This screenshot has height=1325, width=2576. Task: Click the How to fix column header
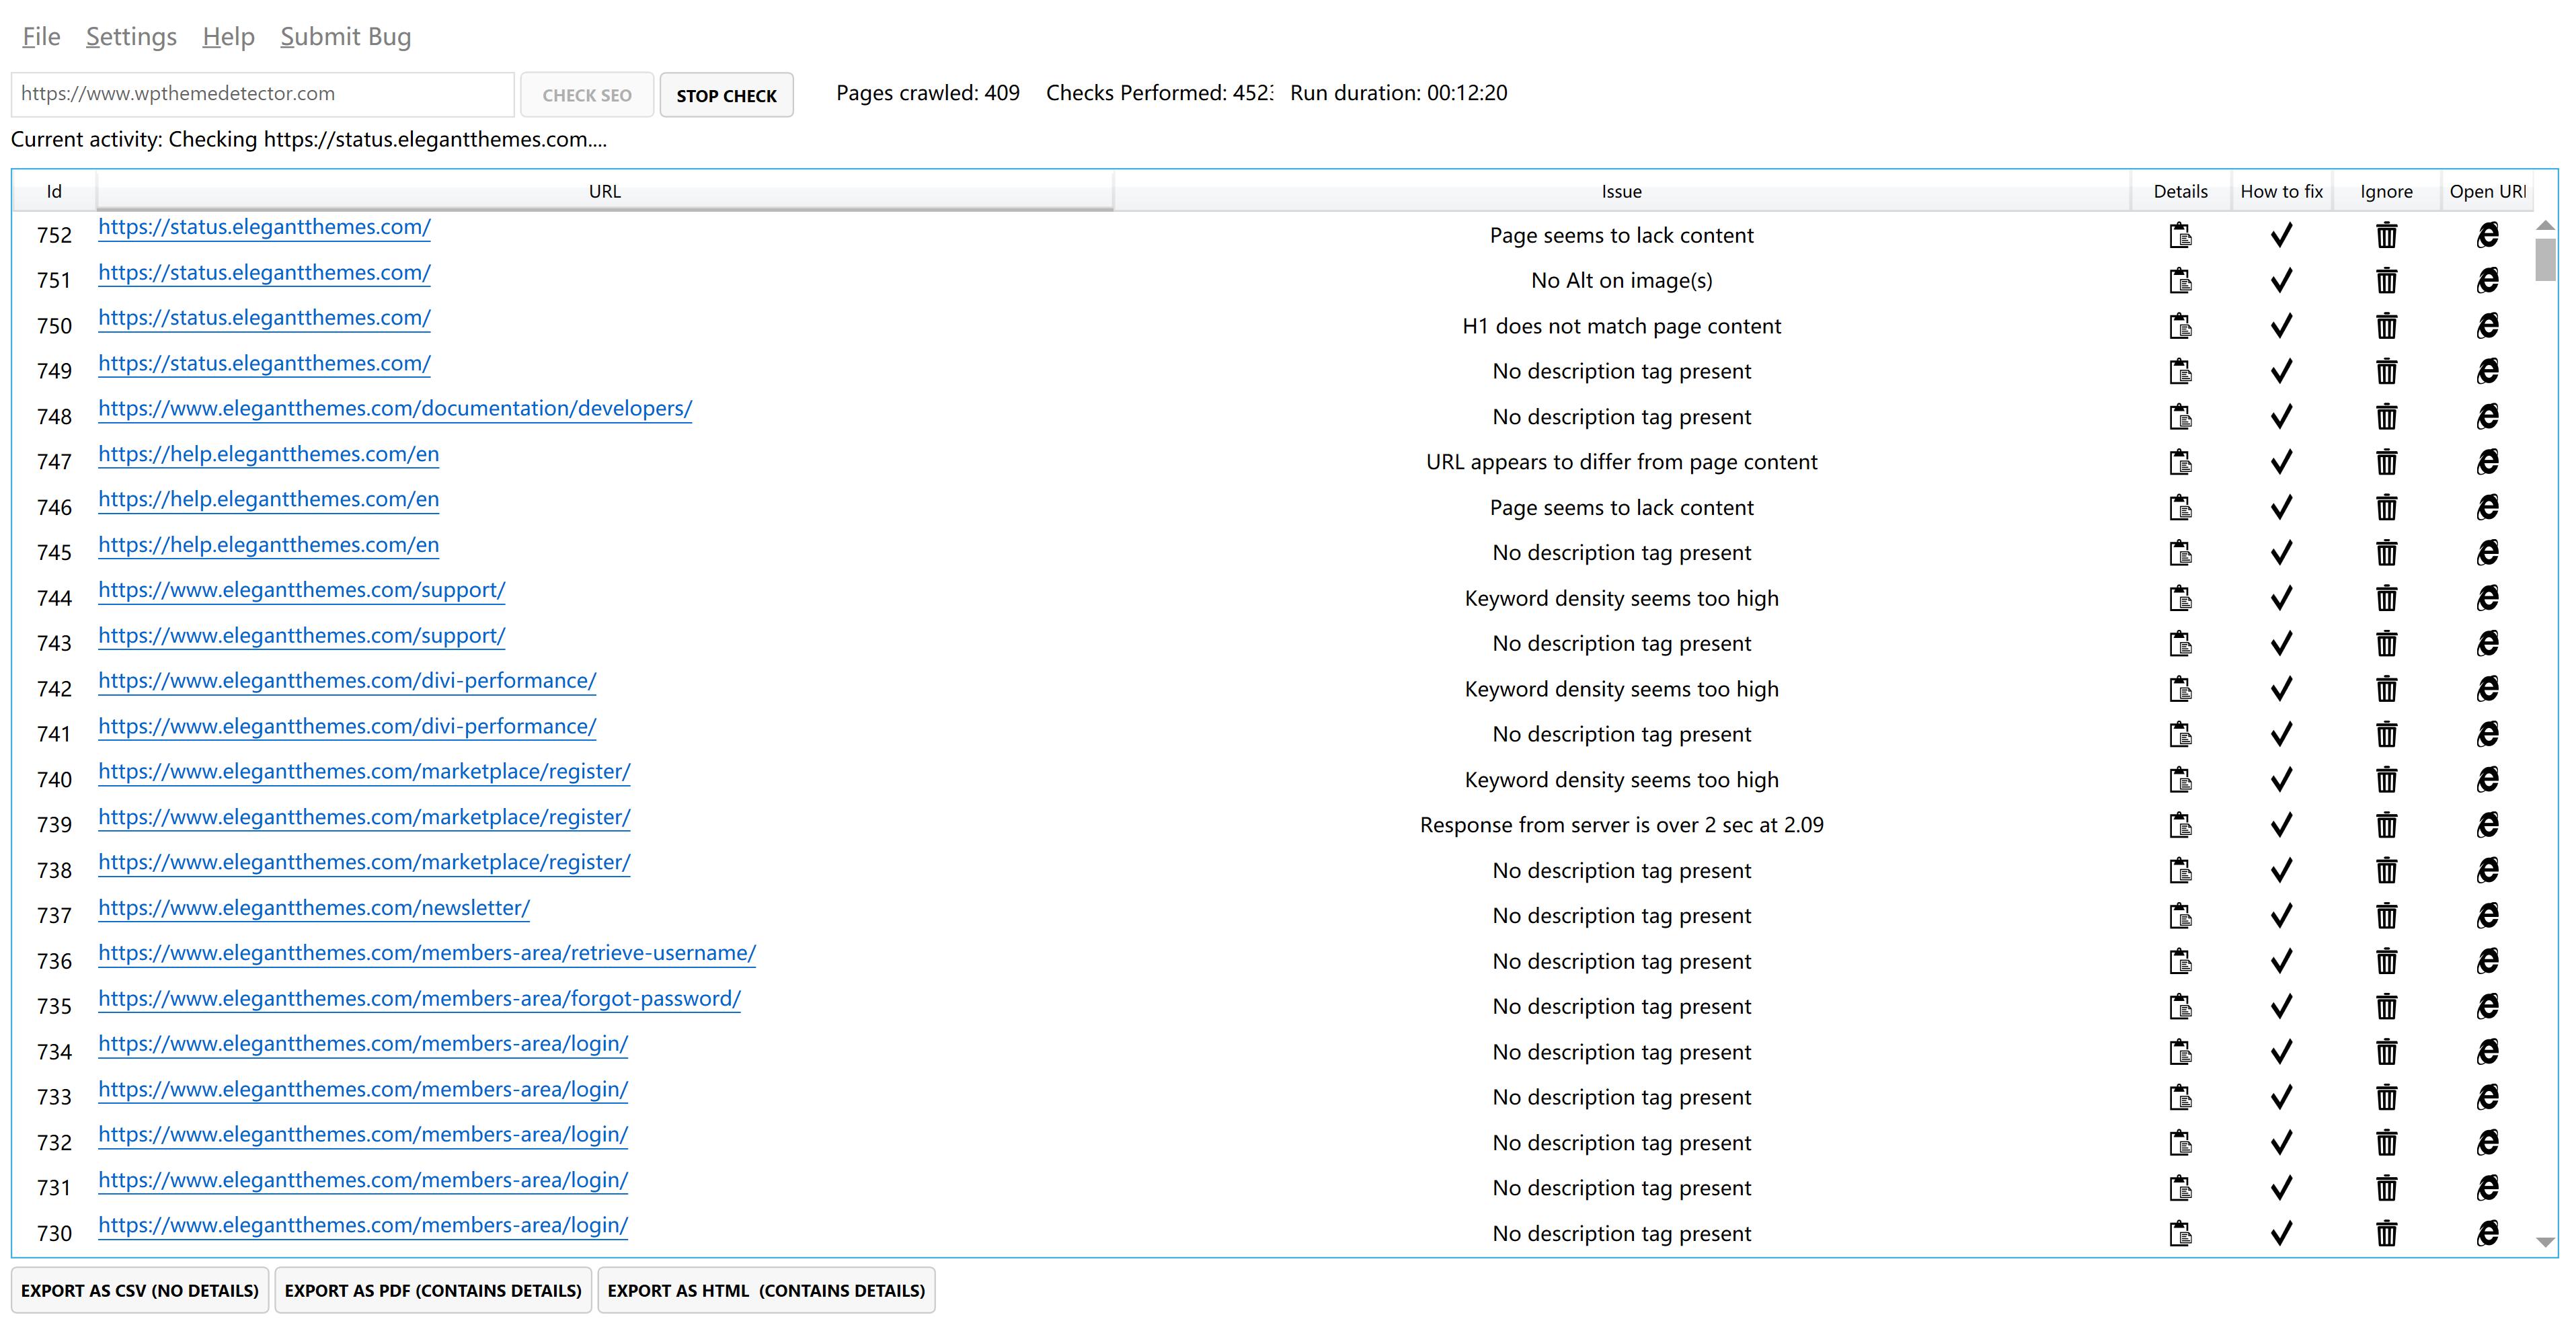point(2281,191)
